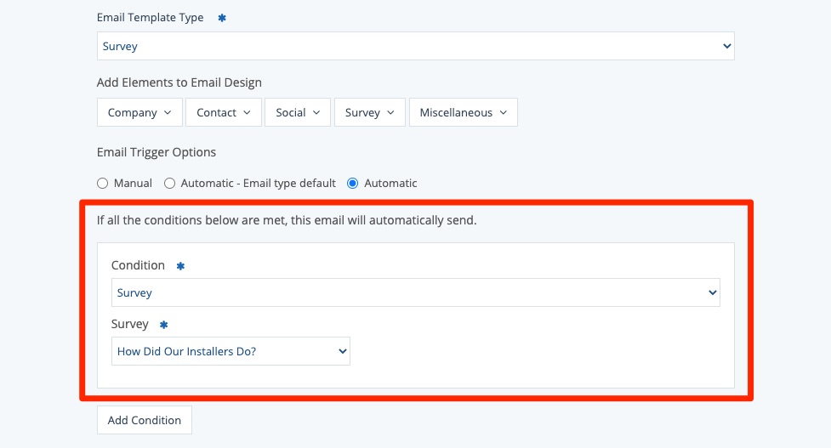Image resolution: width=831 pixels, height=448 pixels.
Task: Open the Social elements menu
Action: point(297,112)
